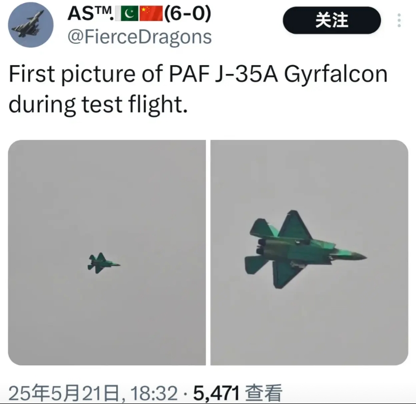Click the small green jet in left photo
The image size is (416, 404).
103,263
